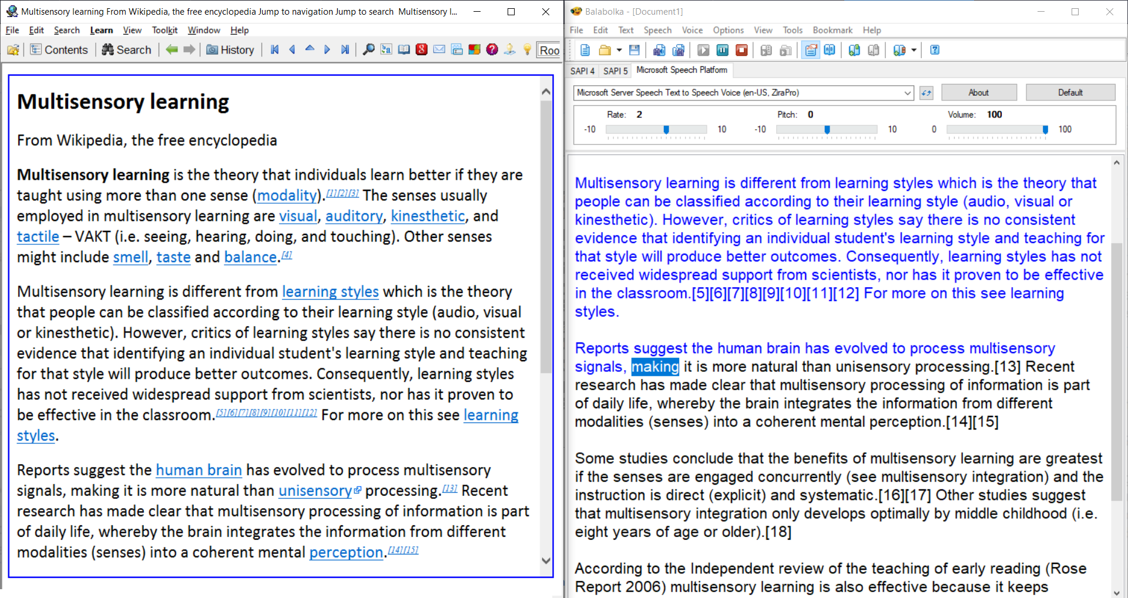Screen dimensions: 1128x598
Task: Start reading aloud with the Play button
Action: 703,50
